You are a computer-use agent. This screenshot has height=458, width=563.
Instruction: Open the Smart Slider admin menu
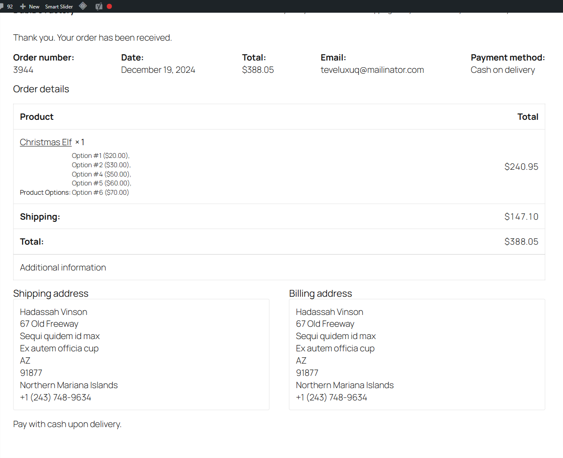tap(59, 6)
